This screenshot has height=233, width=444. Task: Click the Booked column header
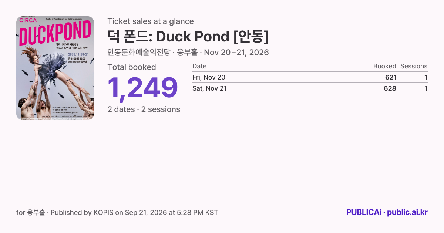click(385, 66)
